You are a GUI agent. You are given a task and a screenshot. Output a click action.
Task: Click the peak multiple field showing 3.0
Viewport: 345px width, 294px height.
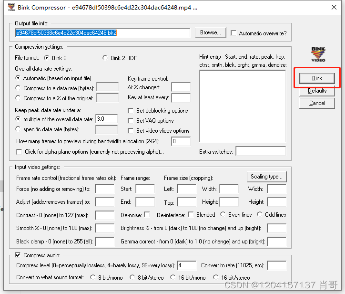tap(107, 119)
